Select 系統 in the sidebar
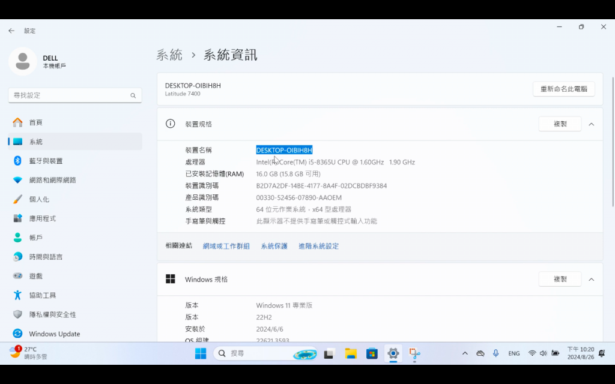 pos(75,142)
